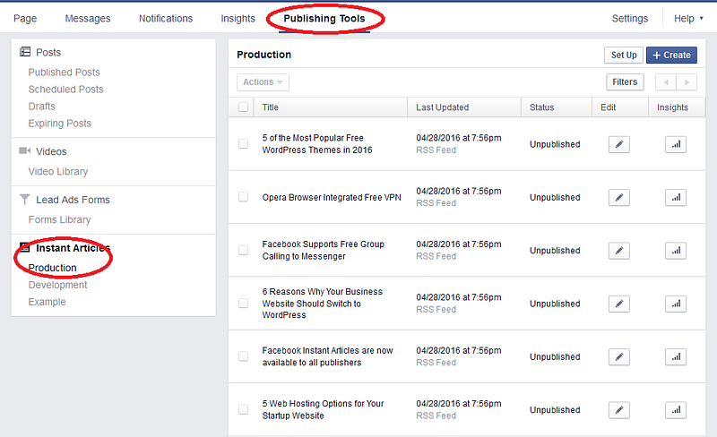This screenshot has height=437, width=717.
Task: Edit the '5 of the Most Popular Free WordPress Themes' article
Action: pyautogui.click(x=618, y=144)
